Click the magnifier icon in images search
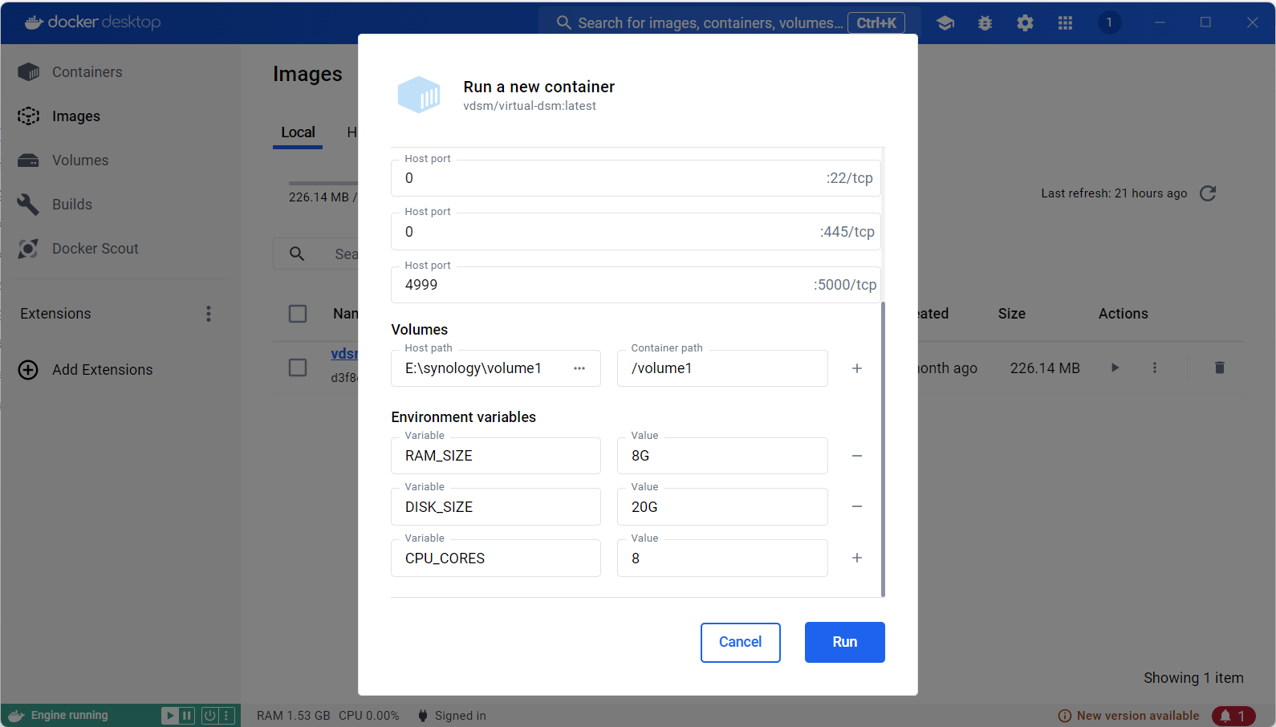 point(297,254)
